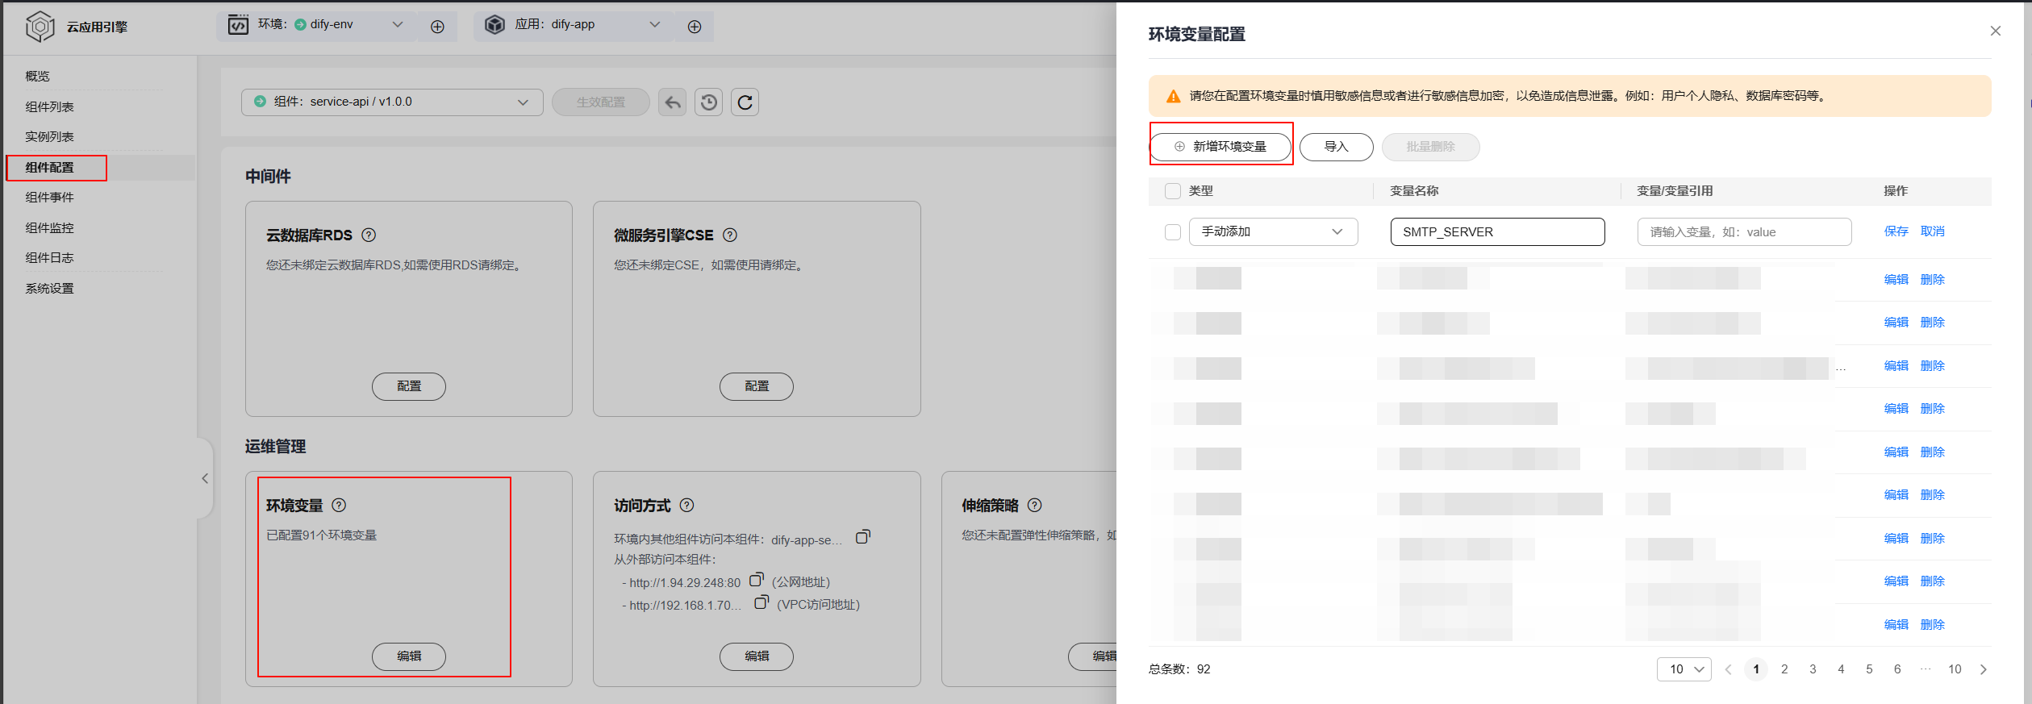
Task: Open 组件事件 in the sidebar
Action: (x=49, y=197)
